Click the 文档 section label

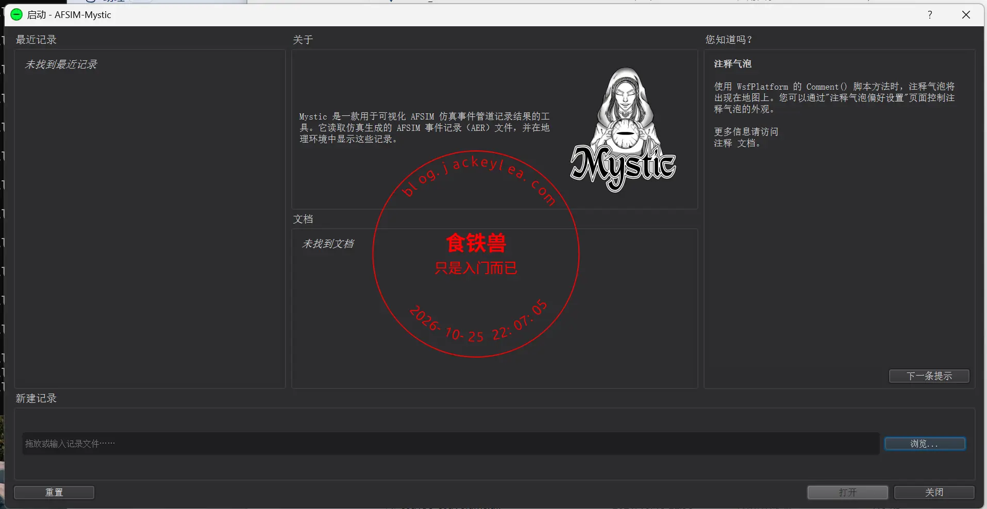[303, 219]
